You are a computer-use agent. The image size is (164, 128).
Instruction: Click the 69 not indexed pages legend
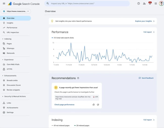tap(61, 125)
